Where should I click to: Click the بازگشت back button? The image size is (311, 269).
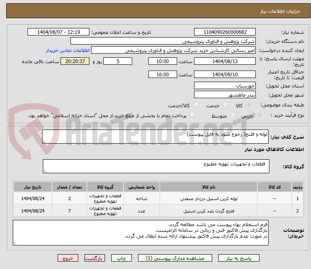[95, 258]
